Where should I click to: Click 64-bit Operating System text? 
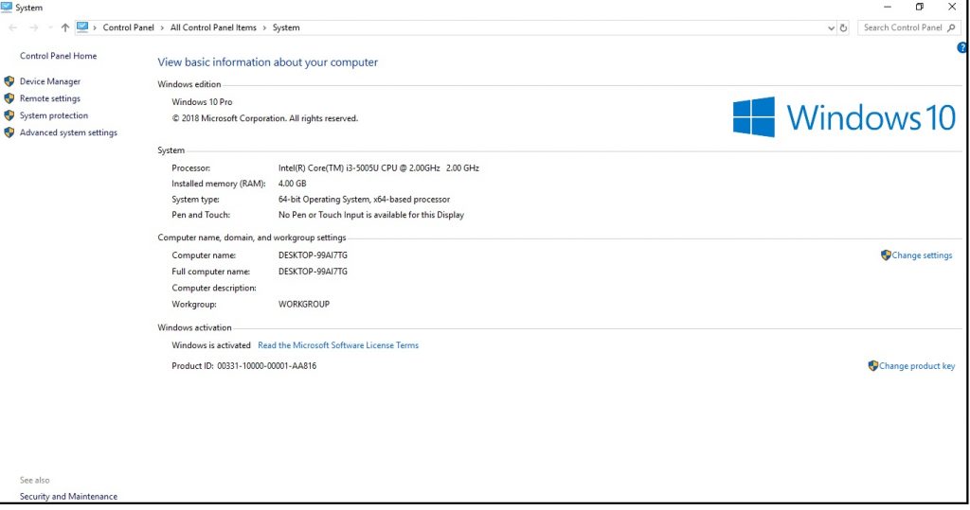[x=364, y=200]
